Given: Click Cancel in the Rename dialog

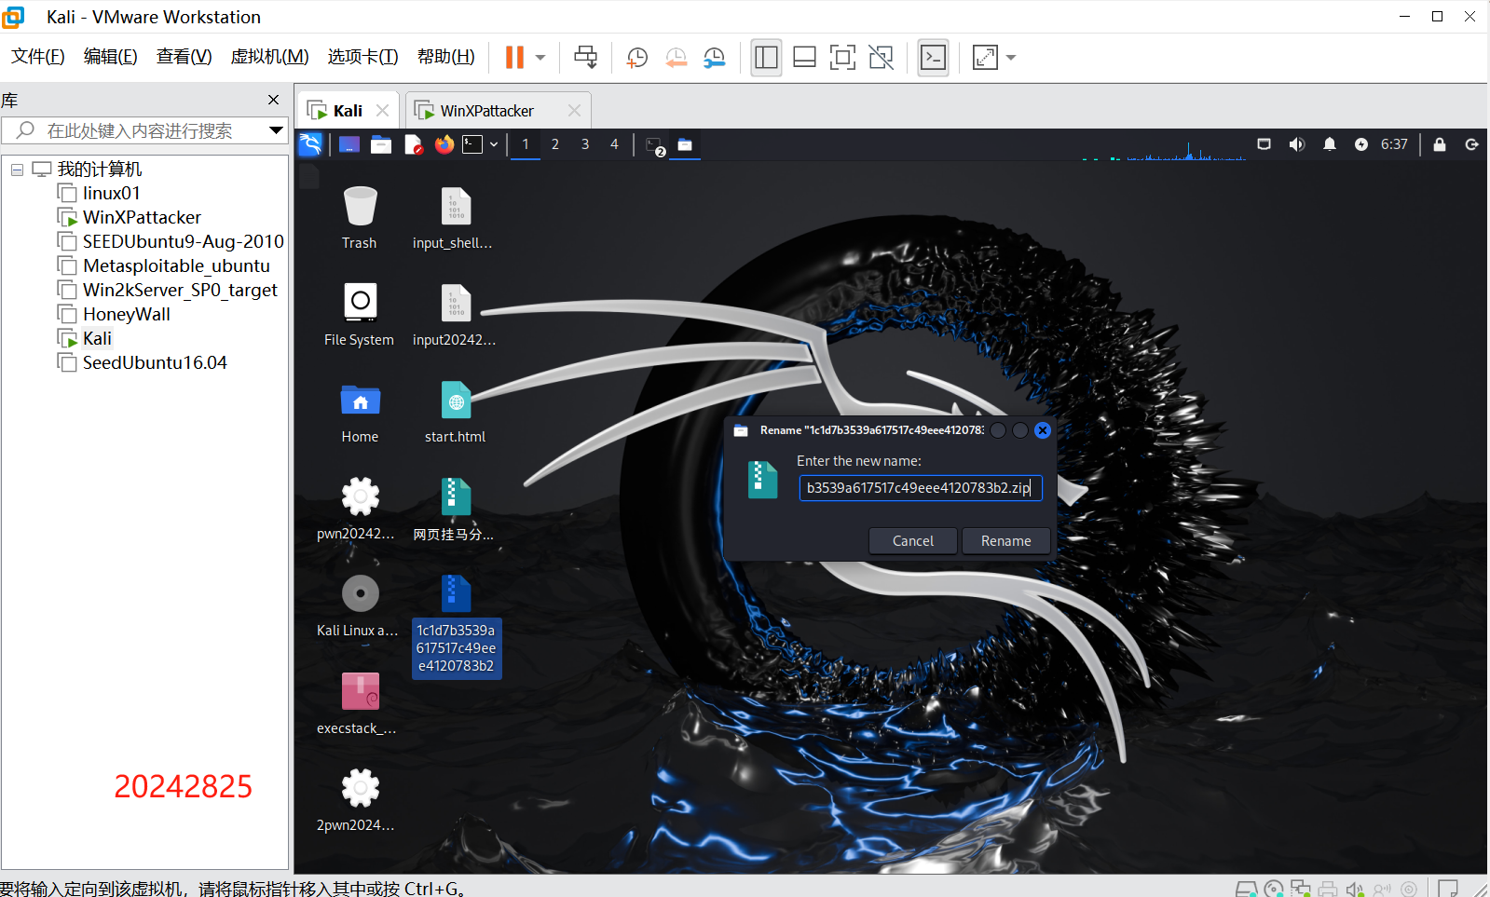Looking at the screenshot, I should (913, 541).
